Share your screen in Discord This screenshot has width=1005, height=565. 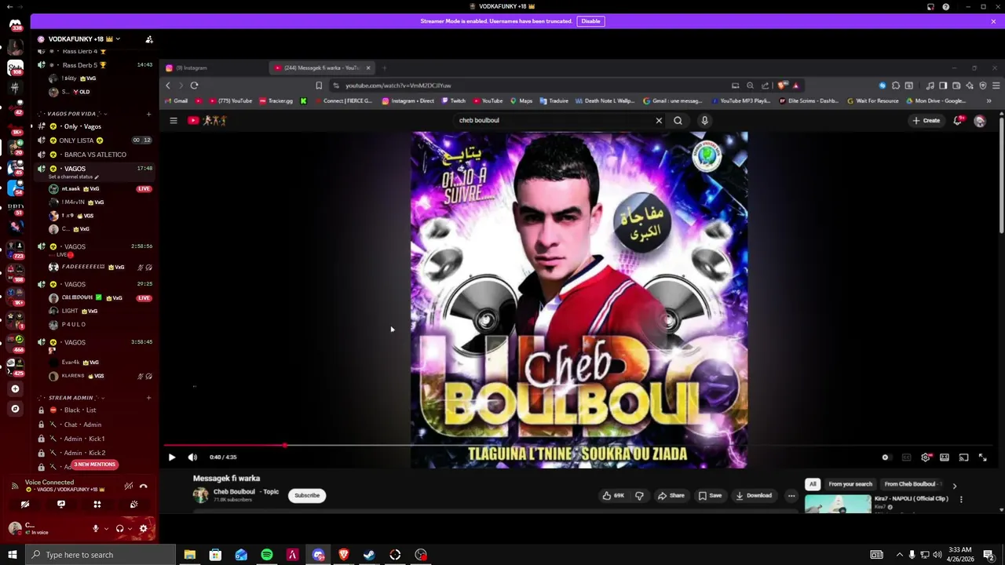pos(61,505)
